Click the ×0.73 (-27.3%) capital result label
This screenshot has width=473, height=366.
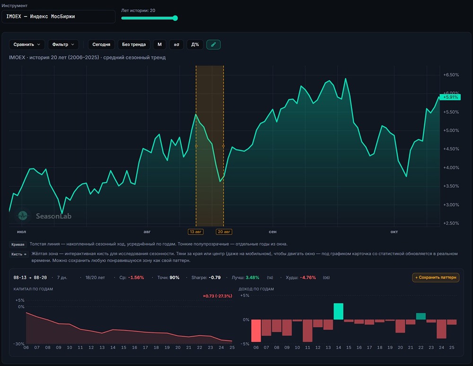(218, 296)
